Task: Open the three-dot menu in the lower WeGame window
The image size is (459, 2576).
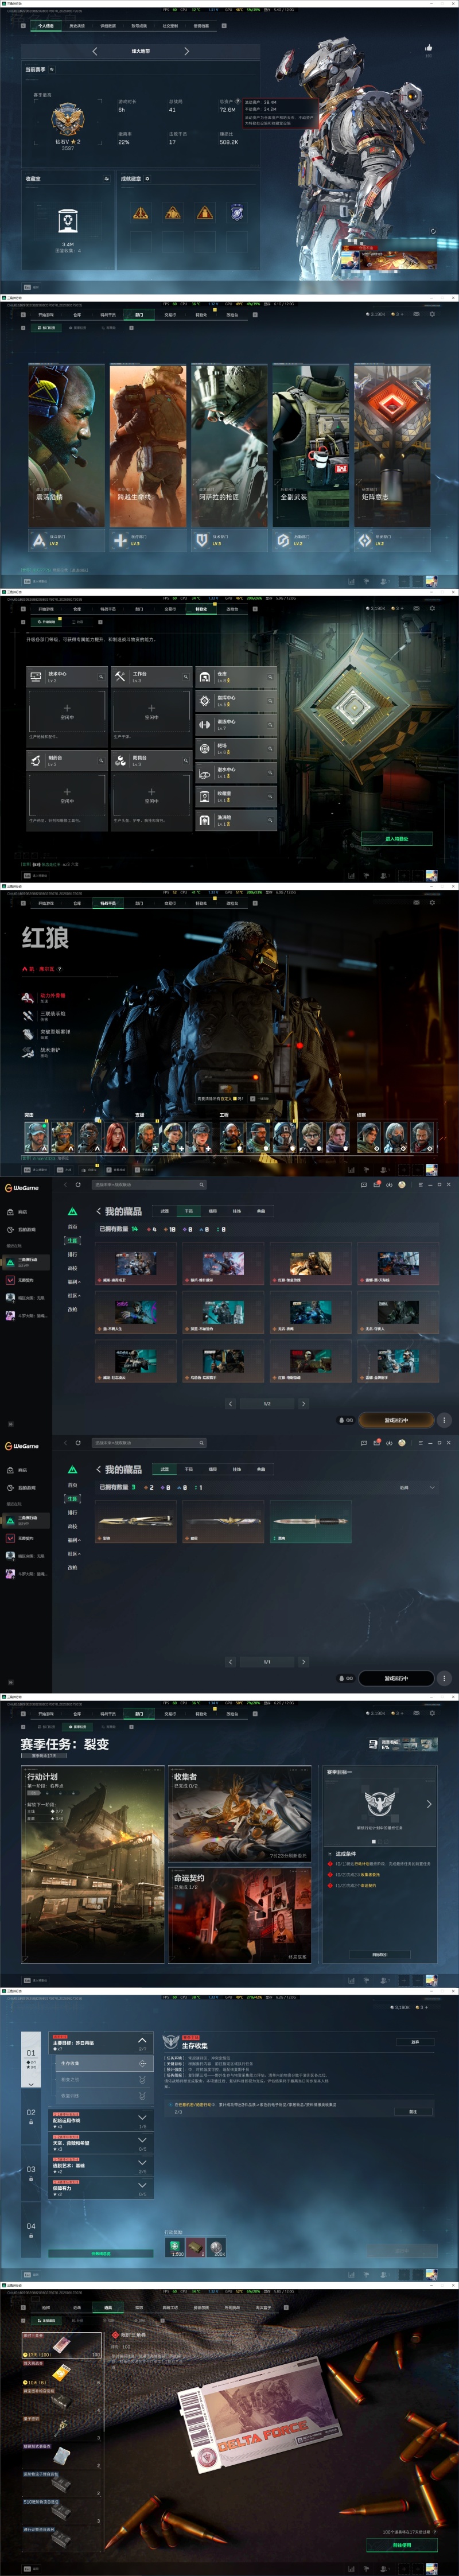Action: coord(444,1678)
